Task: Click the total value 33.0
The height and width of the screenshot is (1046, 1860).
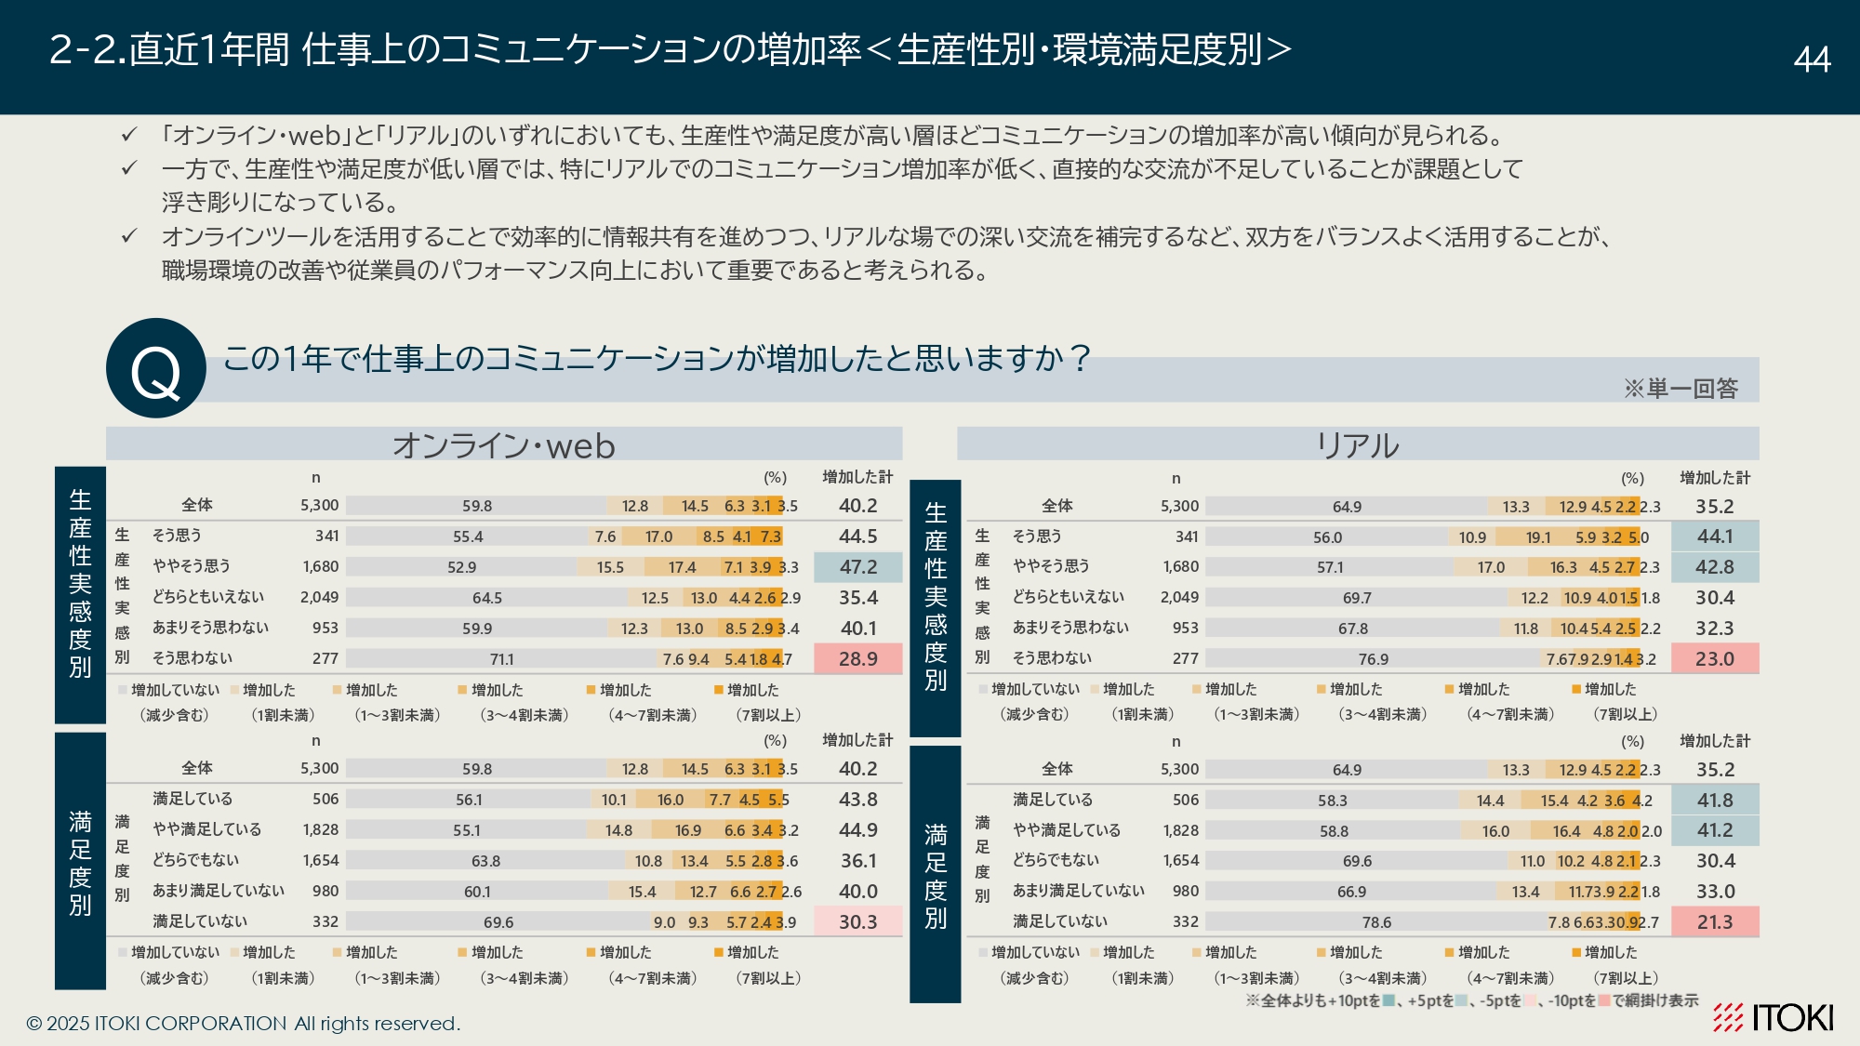Action: pos(1715,891)
